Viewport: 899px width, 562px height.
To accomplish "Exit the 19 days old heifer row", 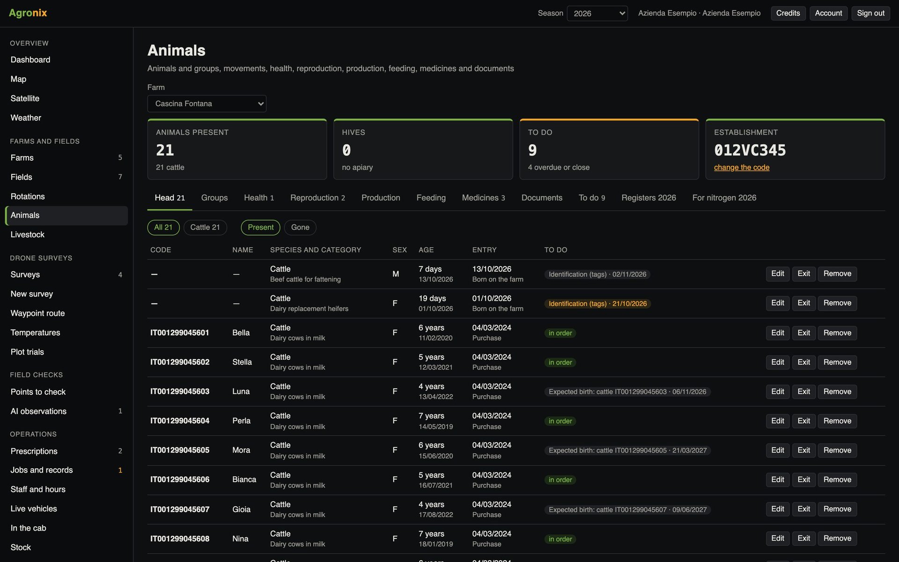I will (x=803, y=303).
